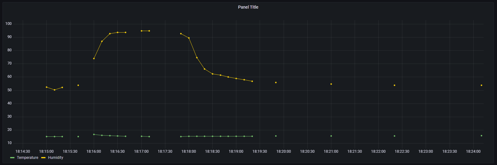
Task: Click the 30 value on the Y axis
Action: coord(10,116)
